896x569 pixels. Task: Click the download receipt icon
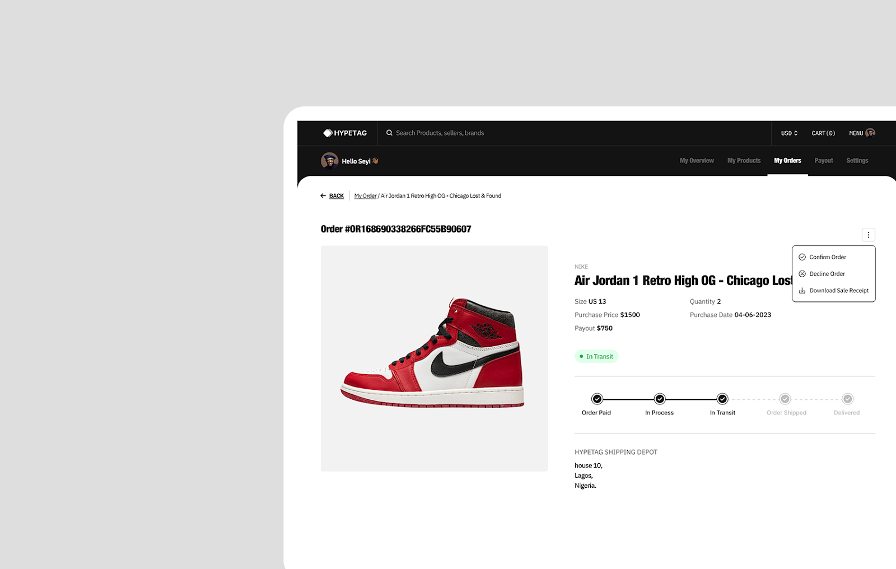802,291
